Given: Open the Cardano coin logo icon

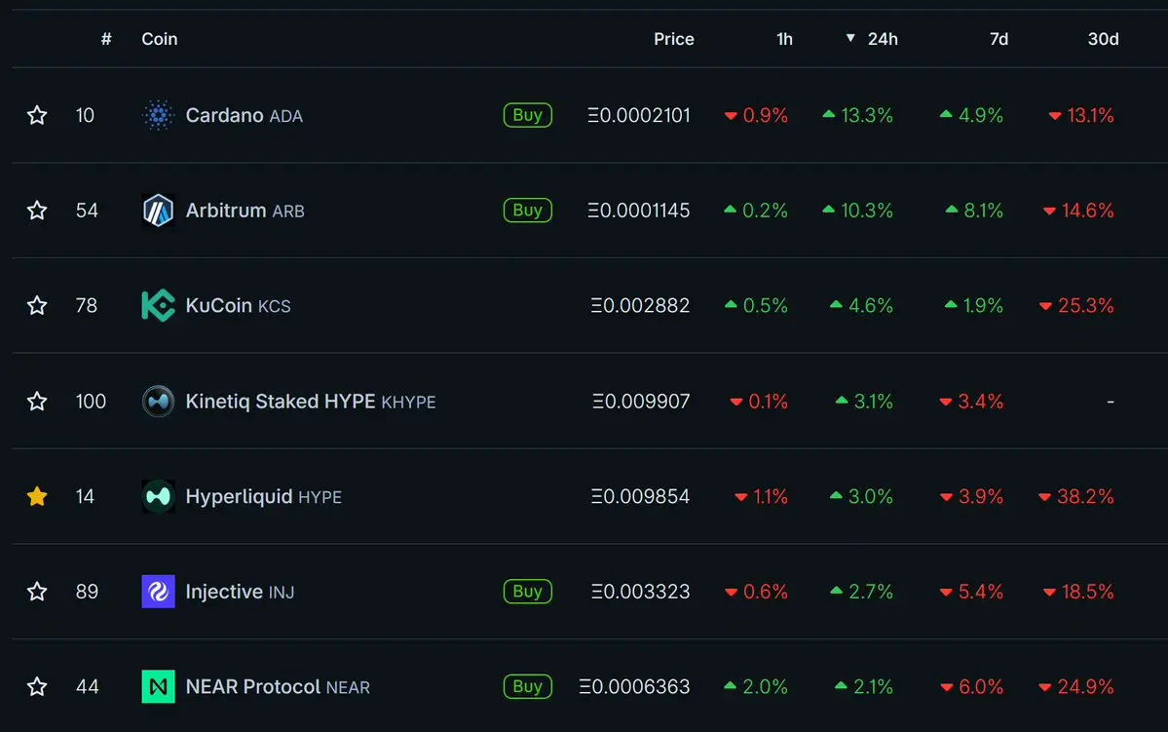Looking at the screenshot, I should pyautogui.click(x=158, y=116).
